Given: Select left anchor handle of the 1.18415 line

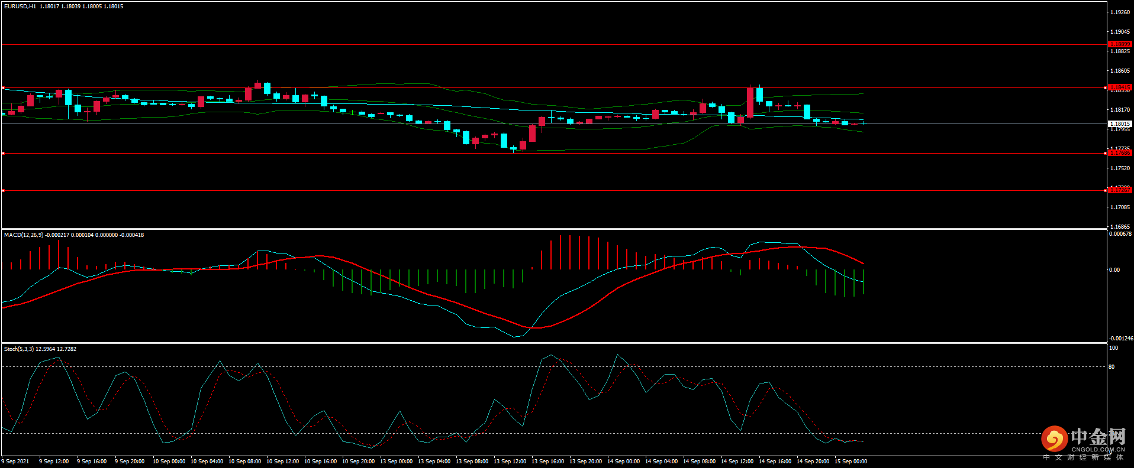Looking at the screenshot, I should click(x=3, y=88).
